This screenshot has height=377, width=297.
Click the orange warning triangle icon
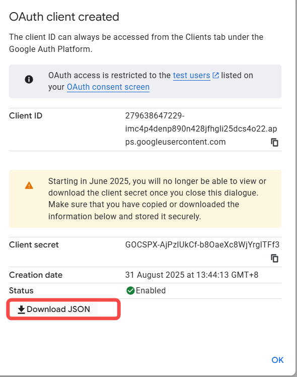(x=29, y=185)
